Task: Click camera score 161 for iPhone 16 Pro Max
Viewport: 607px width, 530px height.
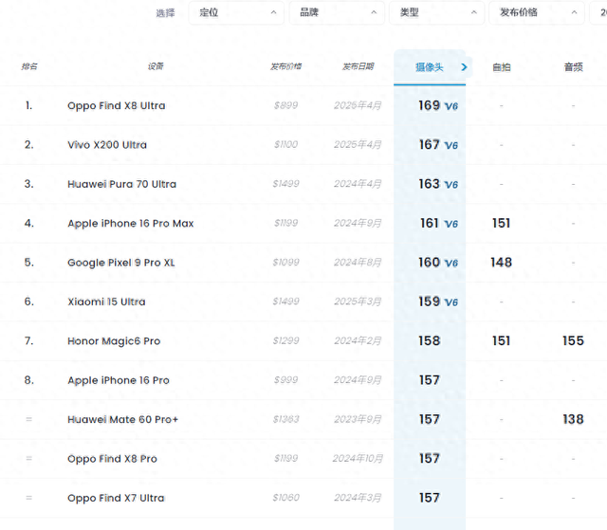Action: (429, 223)
